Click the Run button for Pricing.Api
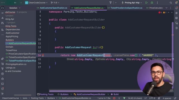Screen dimensions: 179x100 pyautogui.click(x=146, y=2)
